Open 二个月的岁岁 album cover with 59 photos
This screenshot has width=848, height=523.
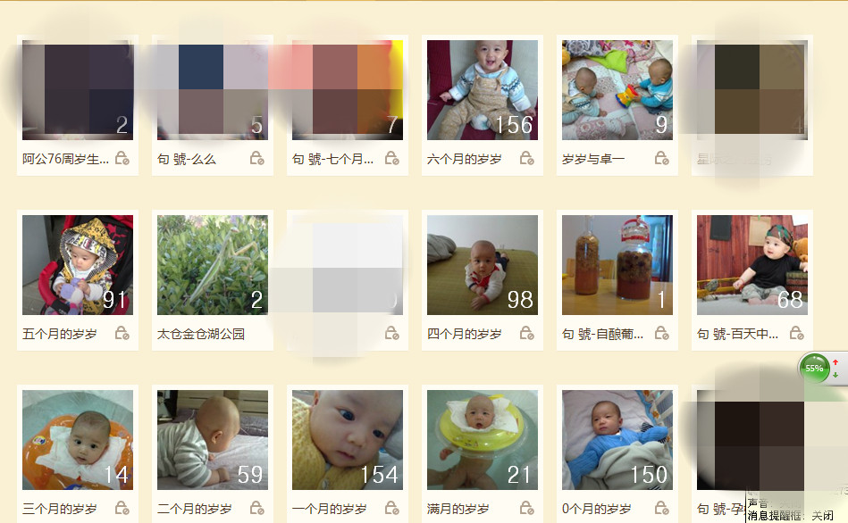click(x=213, y=440)
